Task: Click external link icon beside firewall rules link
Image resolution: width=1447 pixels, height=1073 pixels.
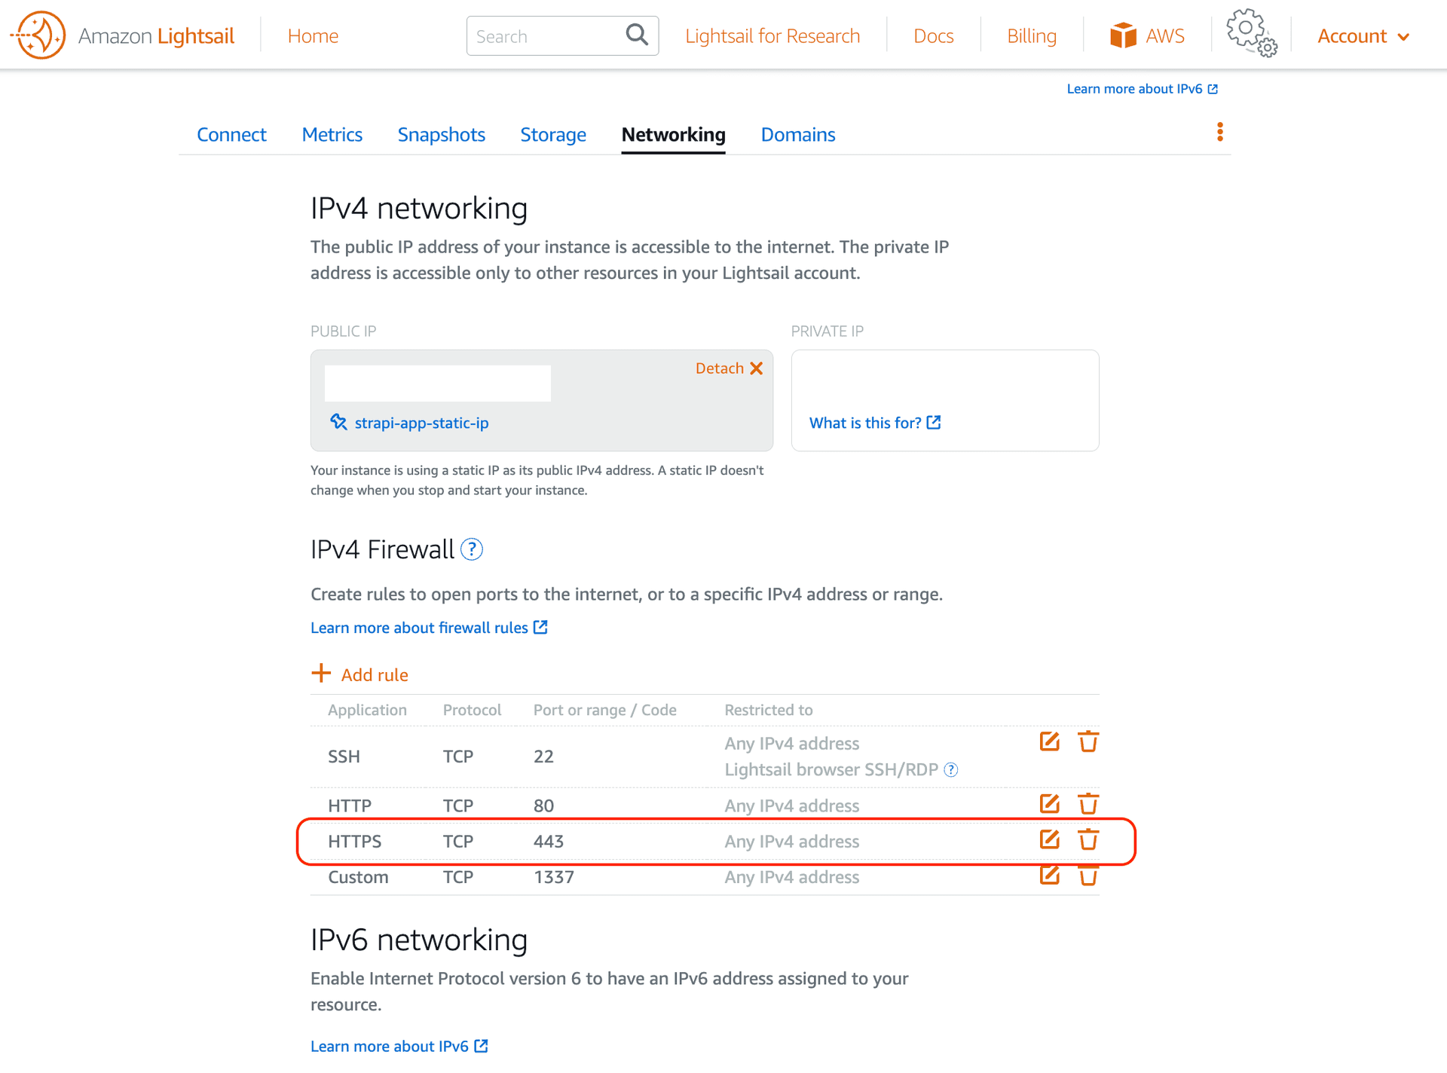Action: pos(540,627)
